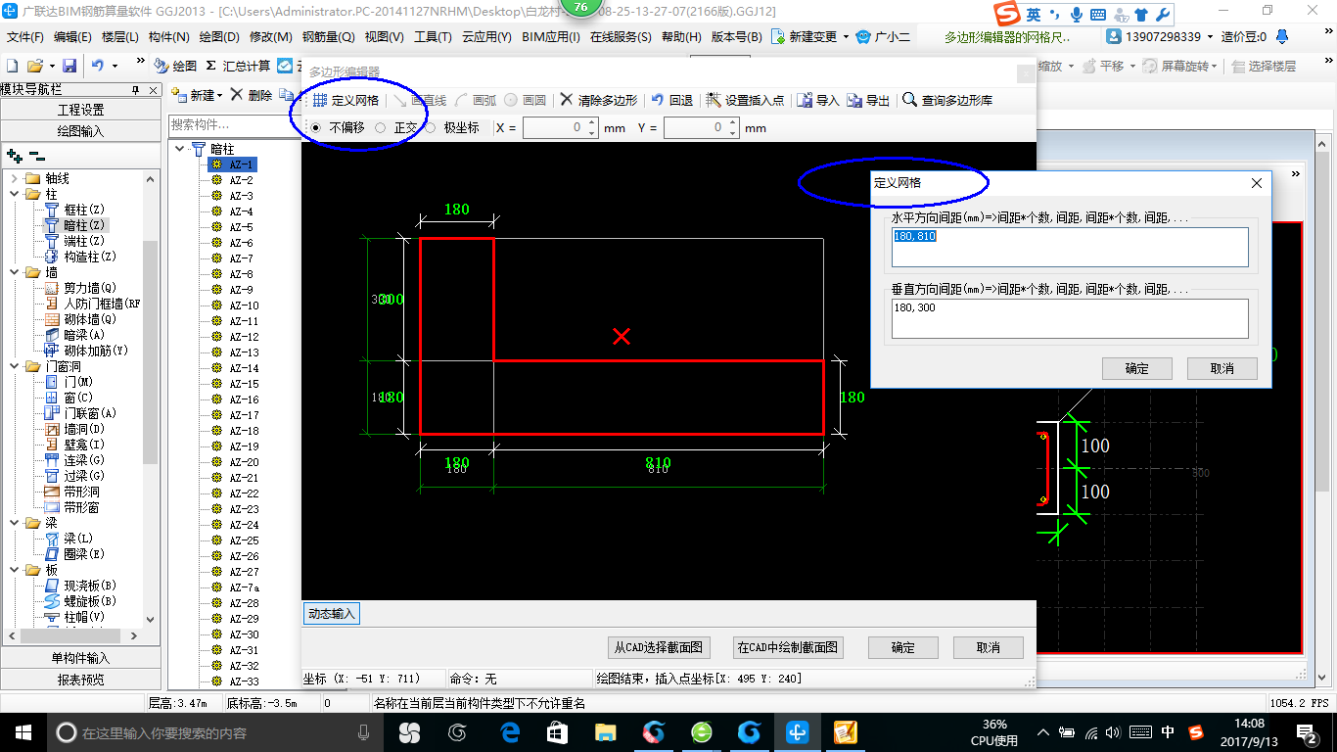The image size is (1337, 752).
Task: Click 取消 in the 定义网格 dialog
Action: (x=1222, y=368)
